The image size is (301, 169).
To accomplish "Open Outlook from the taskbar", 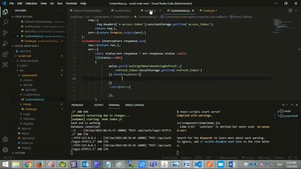I will pyautogui.click(x=86, y=164).
